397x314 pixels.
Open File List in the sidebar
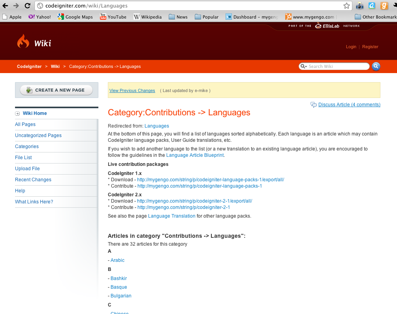pos(23,158)
